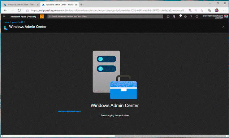Click the "Bootstrapping the application" text

(114, 115)
